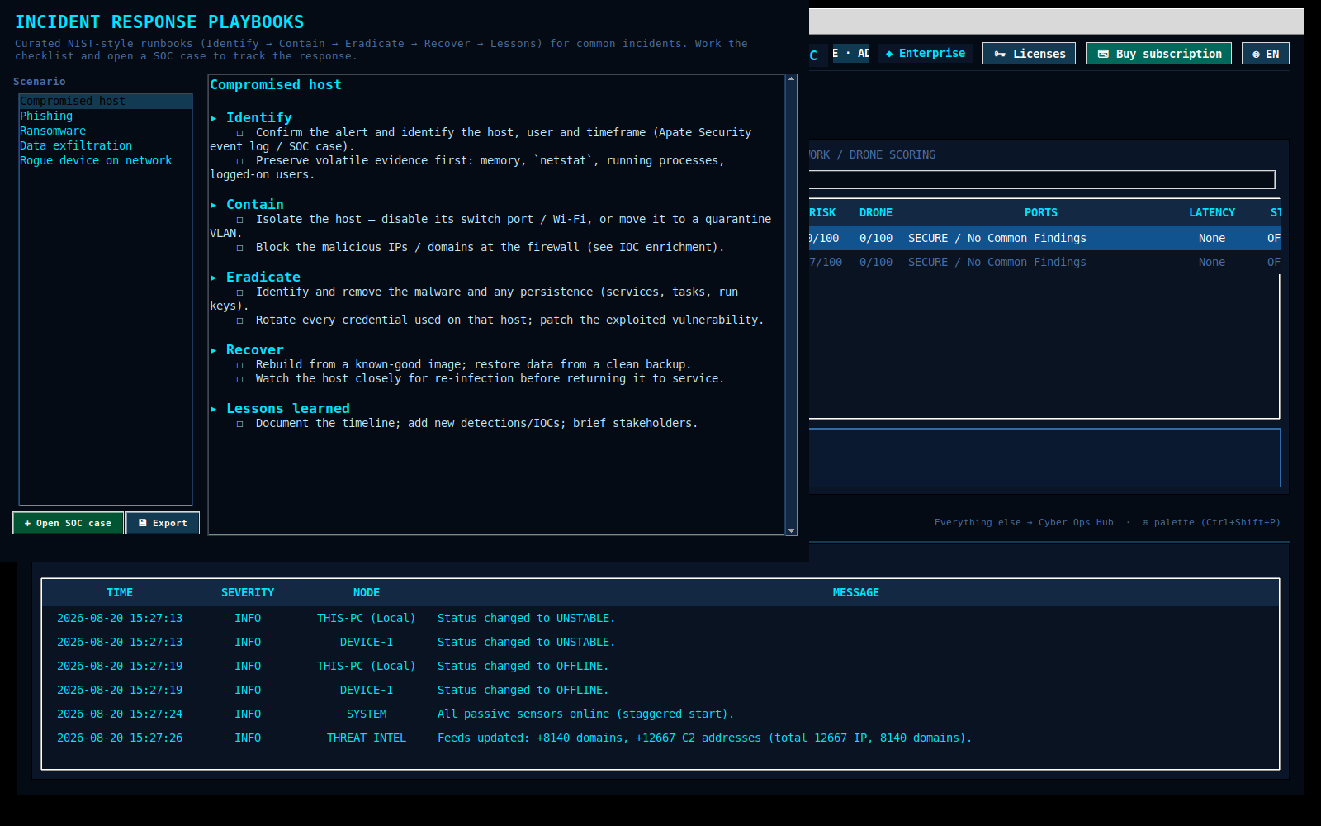Viewport: 1321px width, 826px height.
Task: Collapse the Identify section triangle
Action: 214,118
